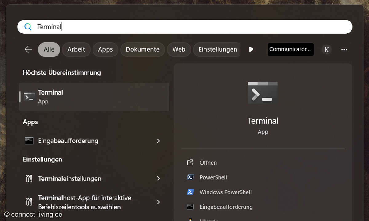Open the K user profile avatar

[327, 49]
